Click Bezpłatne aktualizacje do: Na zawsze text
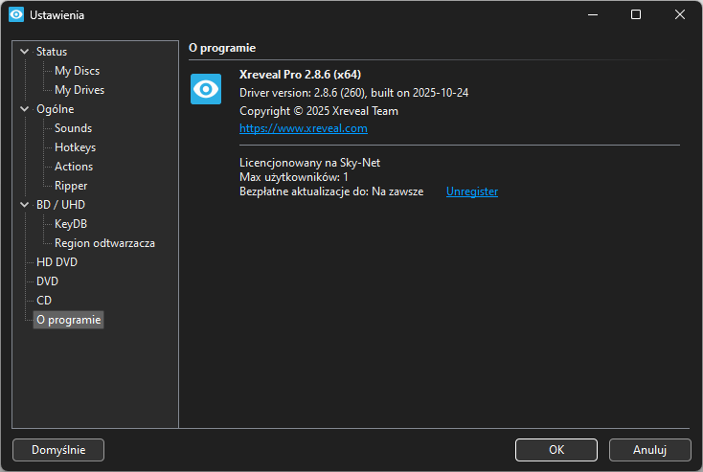Image resolution: width=703 pixels, height=472 pixels. coord(331,191)
